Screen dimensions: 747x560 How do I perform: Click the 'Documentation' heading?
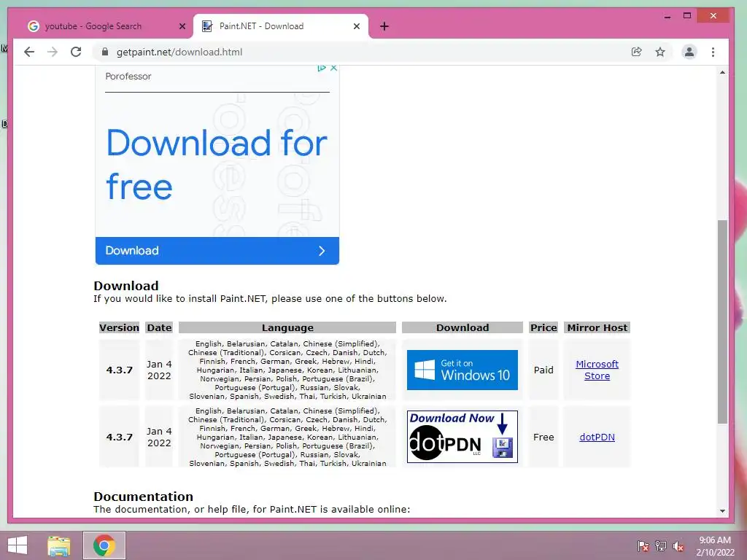tap(144, 496)
